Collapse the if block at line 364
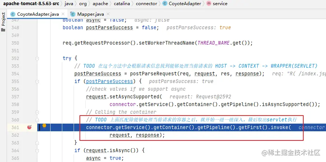The image size is (326, 162). pos(37,151)
